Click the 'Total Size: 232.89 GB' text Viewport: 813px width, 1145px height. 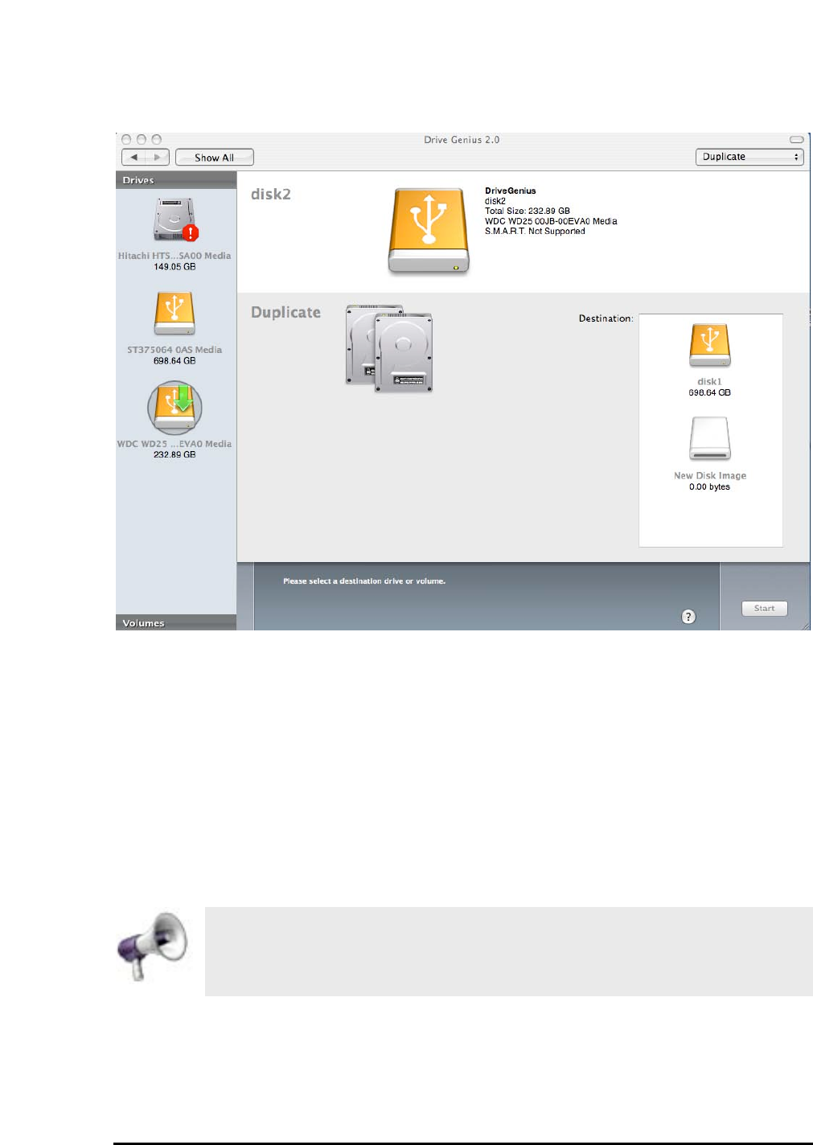coord(528,211)
